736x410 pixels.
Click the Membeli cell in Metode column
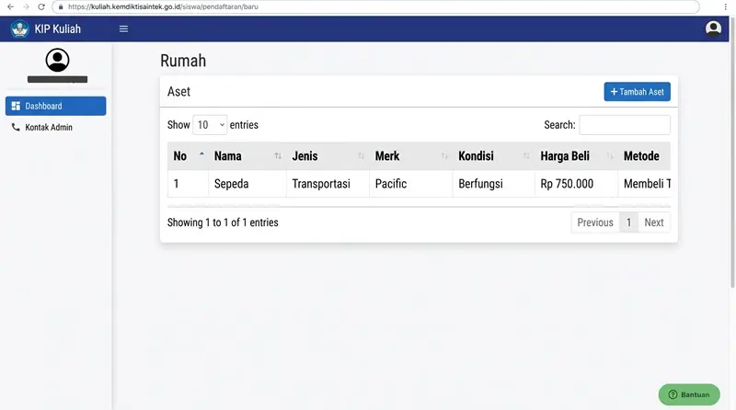click(644, 184)
